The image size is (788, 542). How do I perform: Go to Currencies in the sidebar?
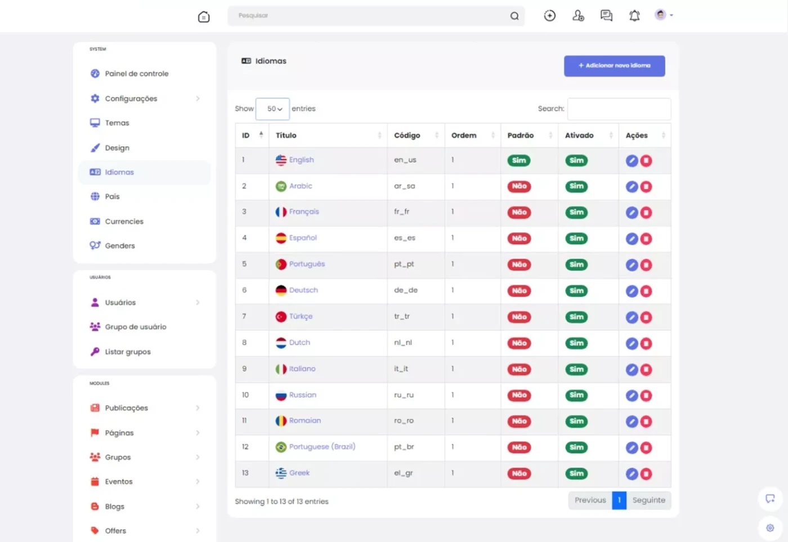124,221
